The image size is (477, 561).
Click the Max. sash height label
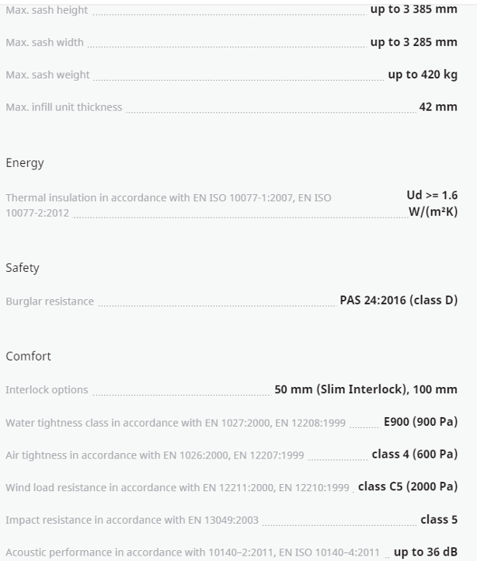pos(47,10)
